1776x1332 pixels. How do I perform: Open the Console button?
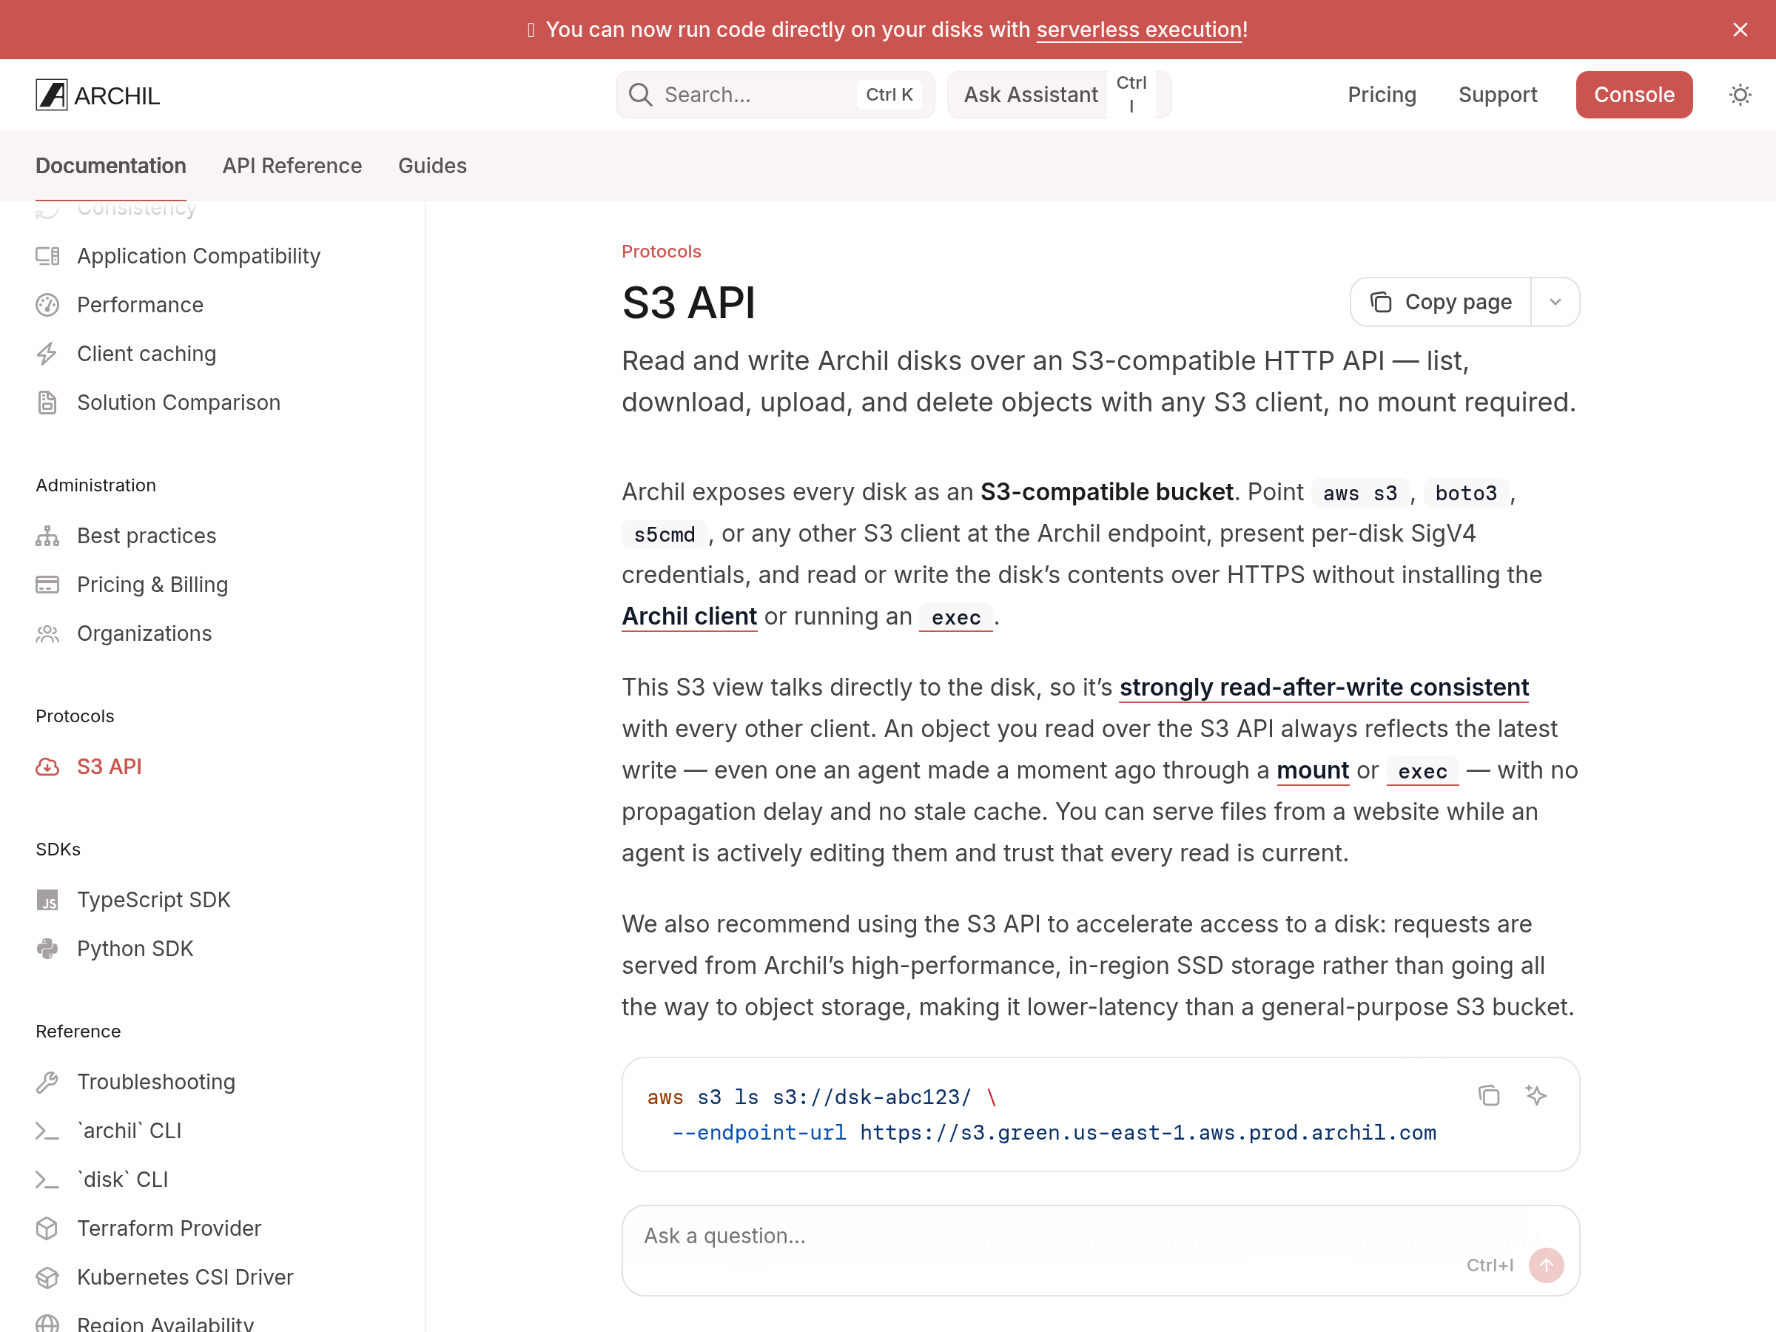coord(1634,95)
